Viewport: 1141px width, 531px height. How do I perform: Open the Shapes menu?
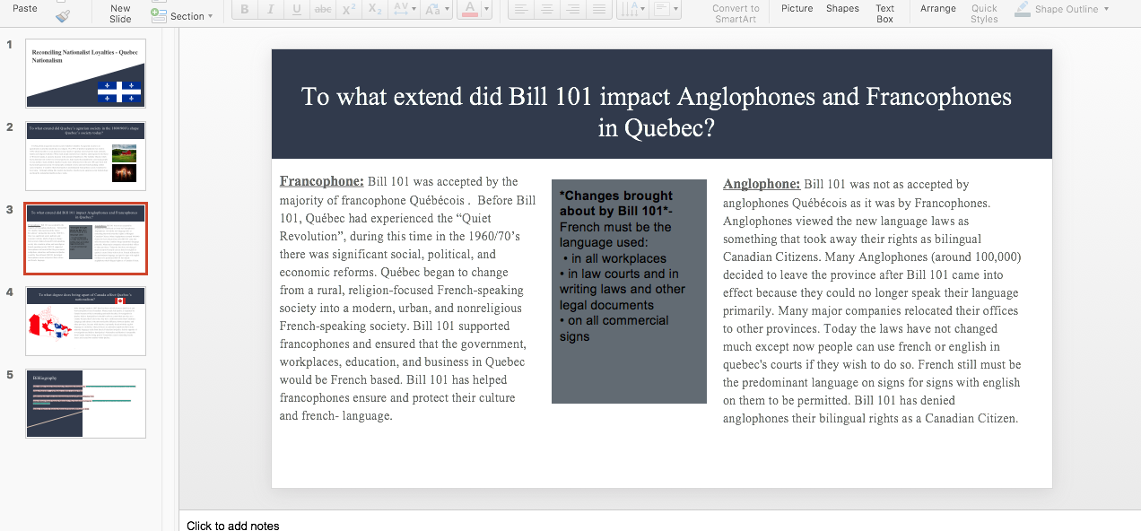coord(842,9)
